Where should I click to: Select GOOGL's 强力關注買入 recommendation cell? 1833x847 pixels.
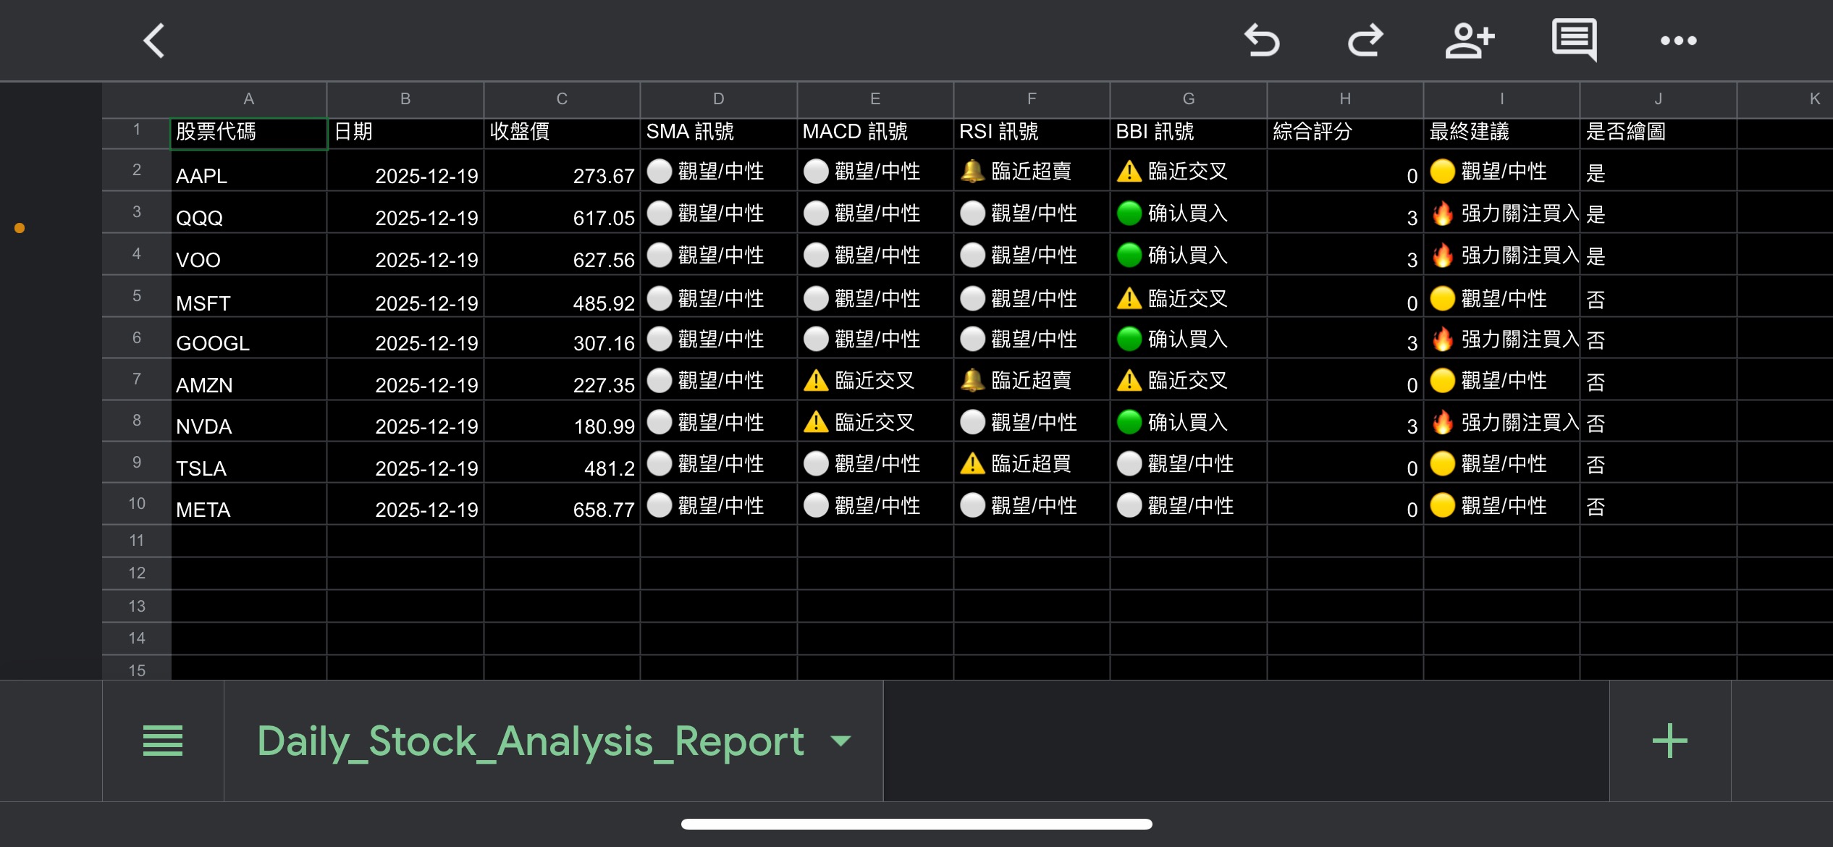pyautogui.click(x=1501, y=339)
